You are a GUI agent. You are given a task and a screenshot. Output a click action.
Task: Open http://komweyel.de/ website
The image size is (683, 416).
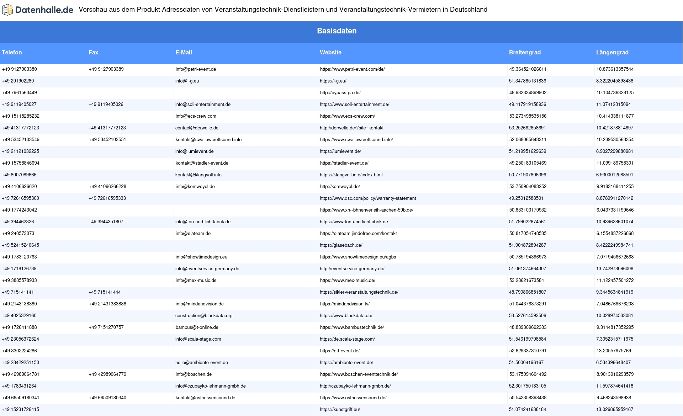(340, 187)
